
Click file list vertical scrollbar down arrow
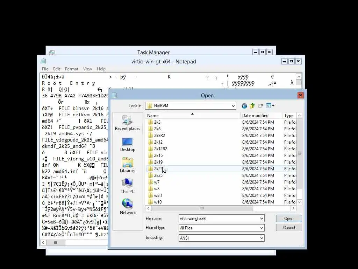(x=299, y=202)
